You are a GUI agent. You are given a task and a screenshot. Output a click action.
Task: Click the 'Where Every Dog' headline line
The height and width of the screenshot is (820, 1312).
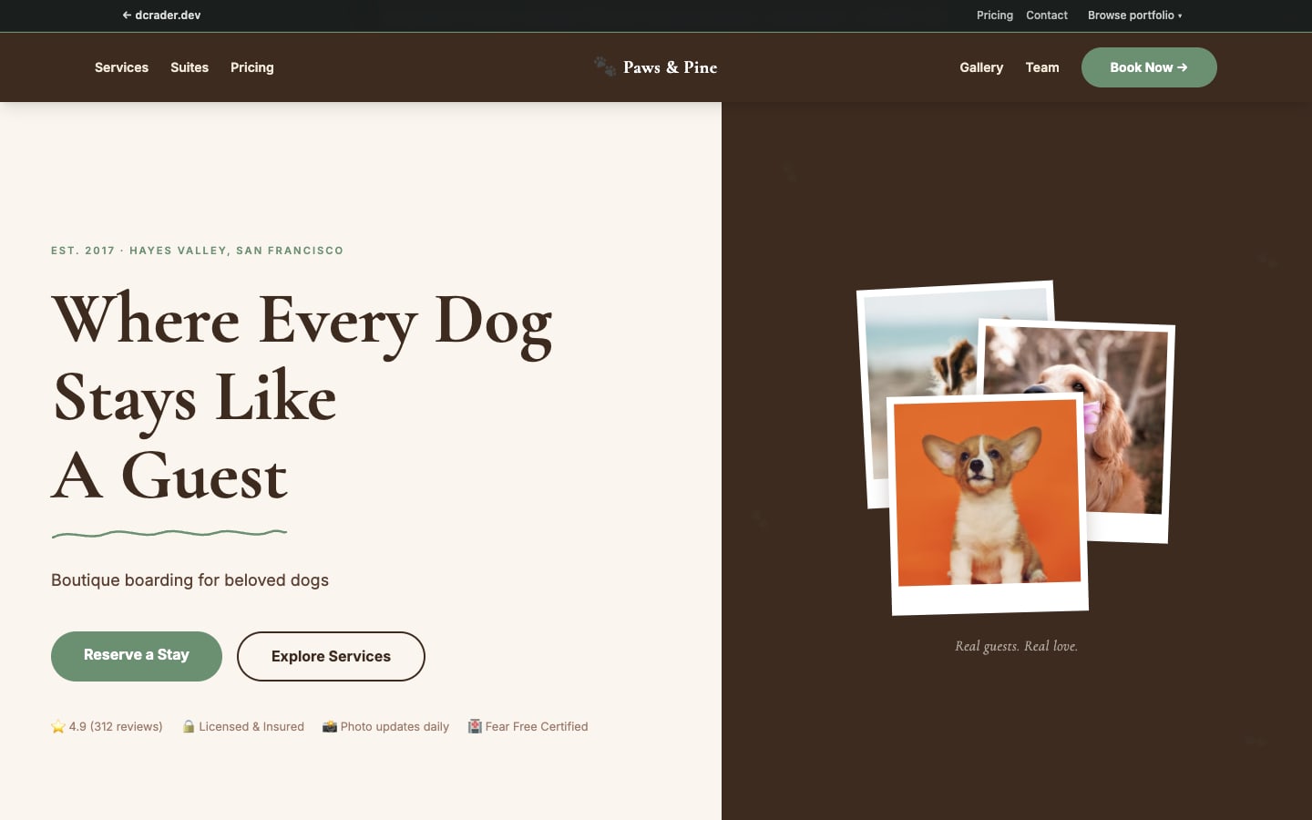click(x=302, y=322)
